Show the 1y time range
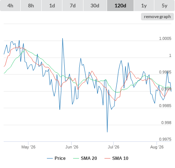This screenshot has height=168, width=175. [144, 6]
